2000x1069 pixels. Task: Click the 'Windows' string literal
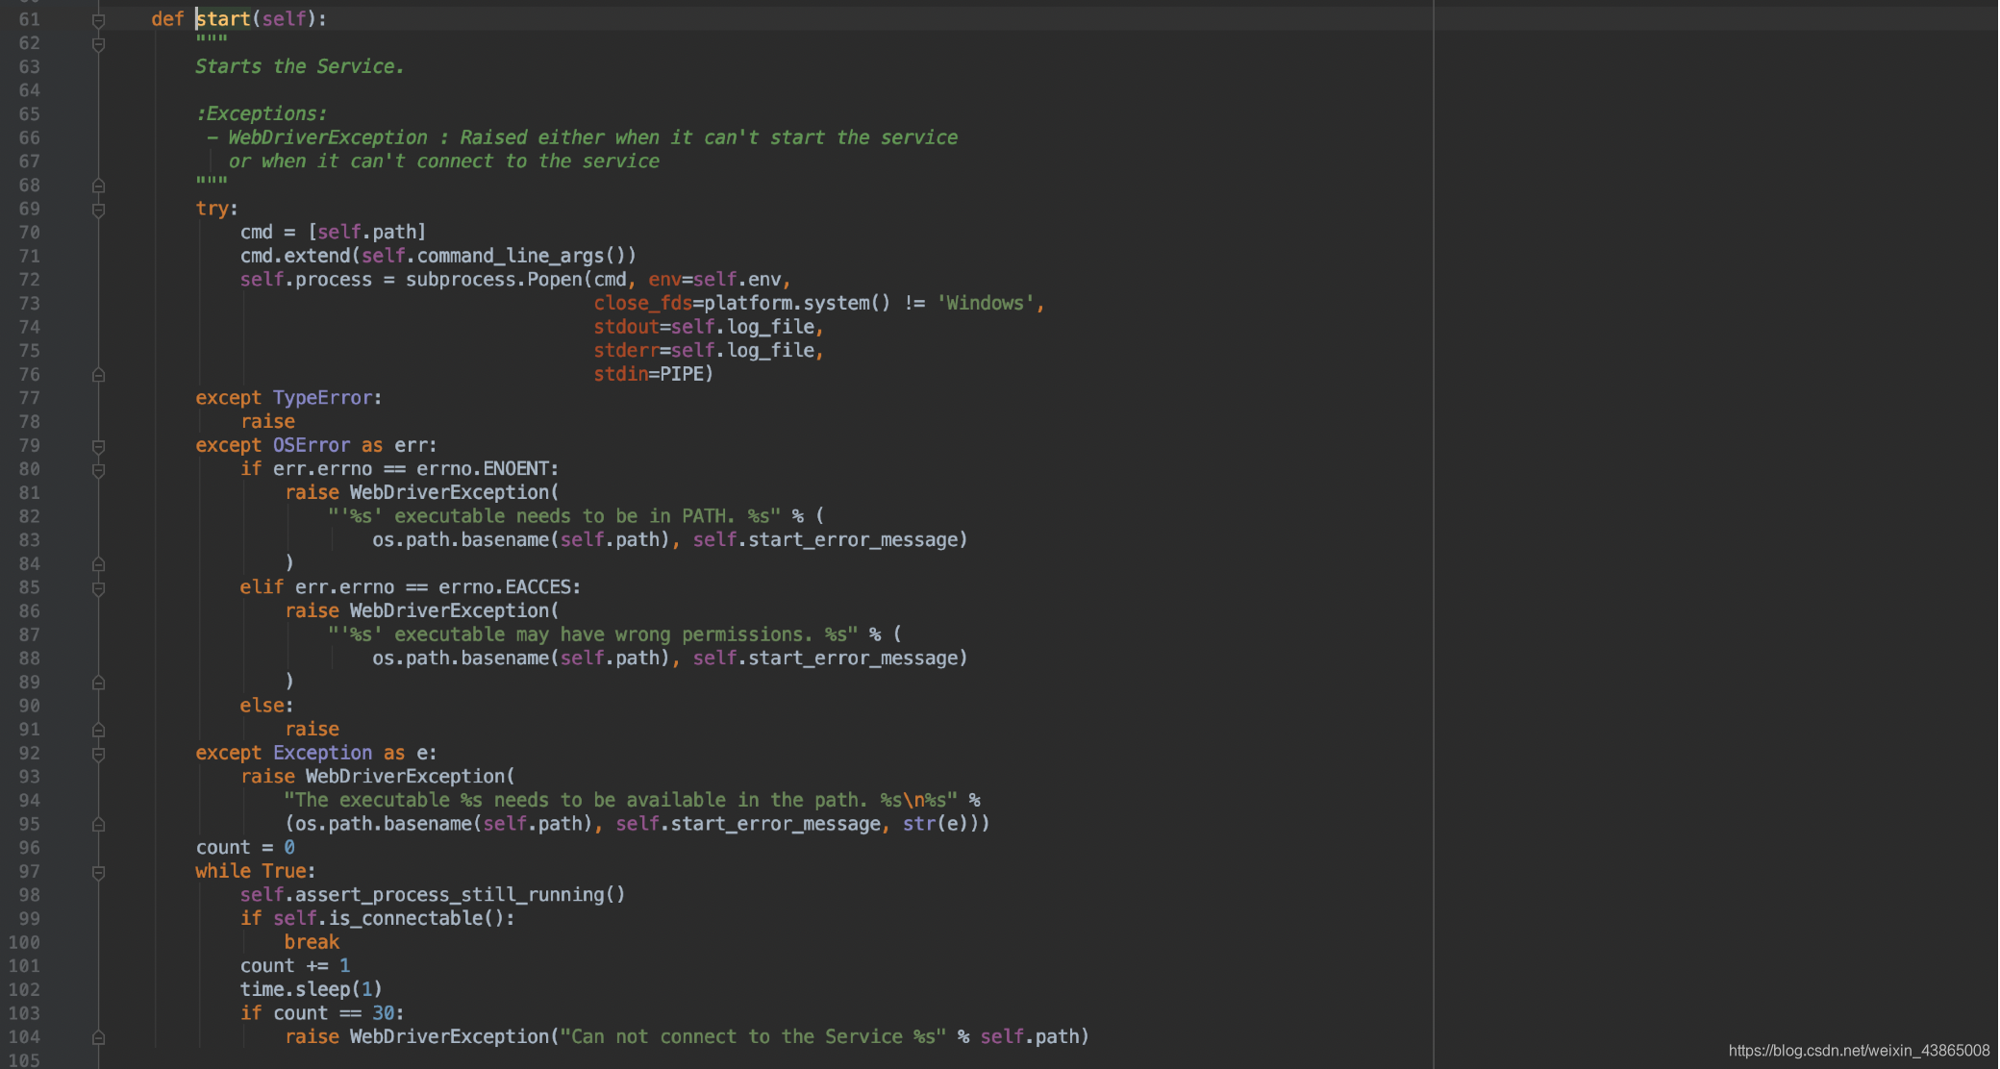985,303
